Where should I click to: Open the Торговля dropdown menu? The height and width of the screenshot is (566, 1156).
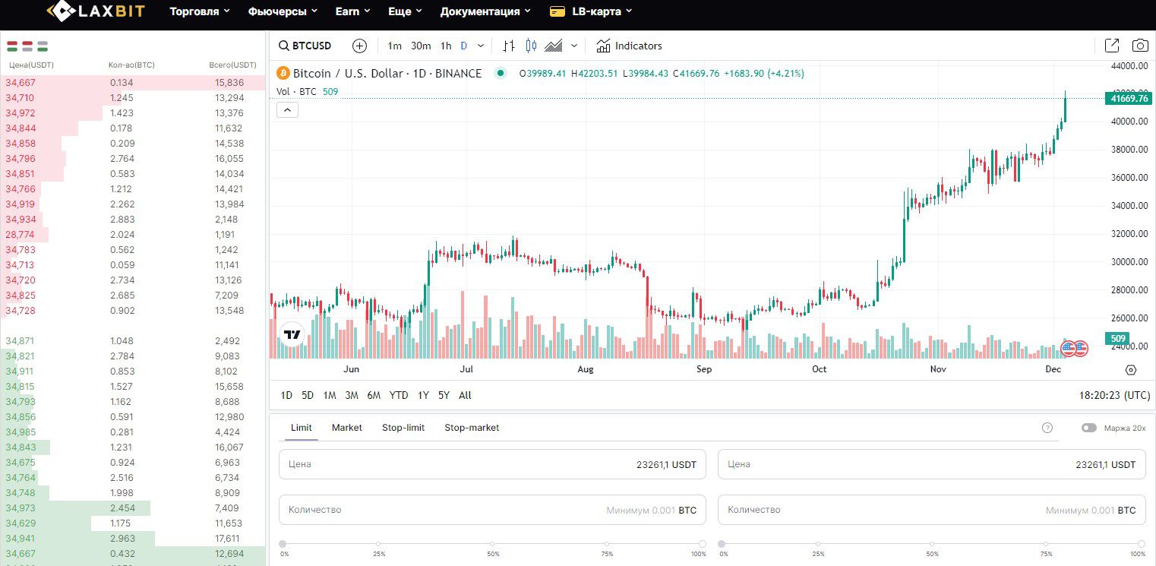point(200,11)
